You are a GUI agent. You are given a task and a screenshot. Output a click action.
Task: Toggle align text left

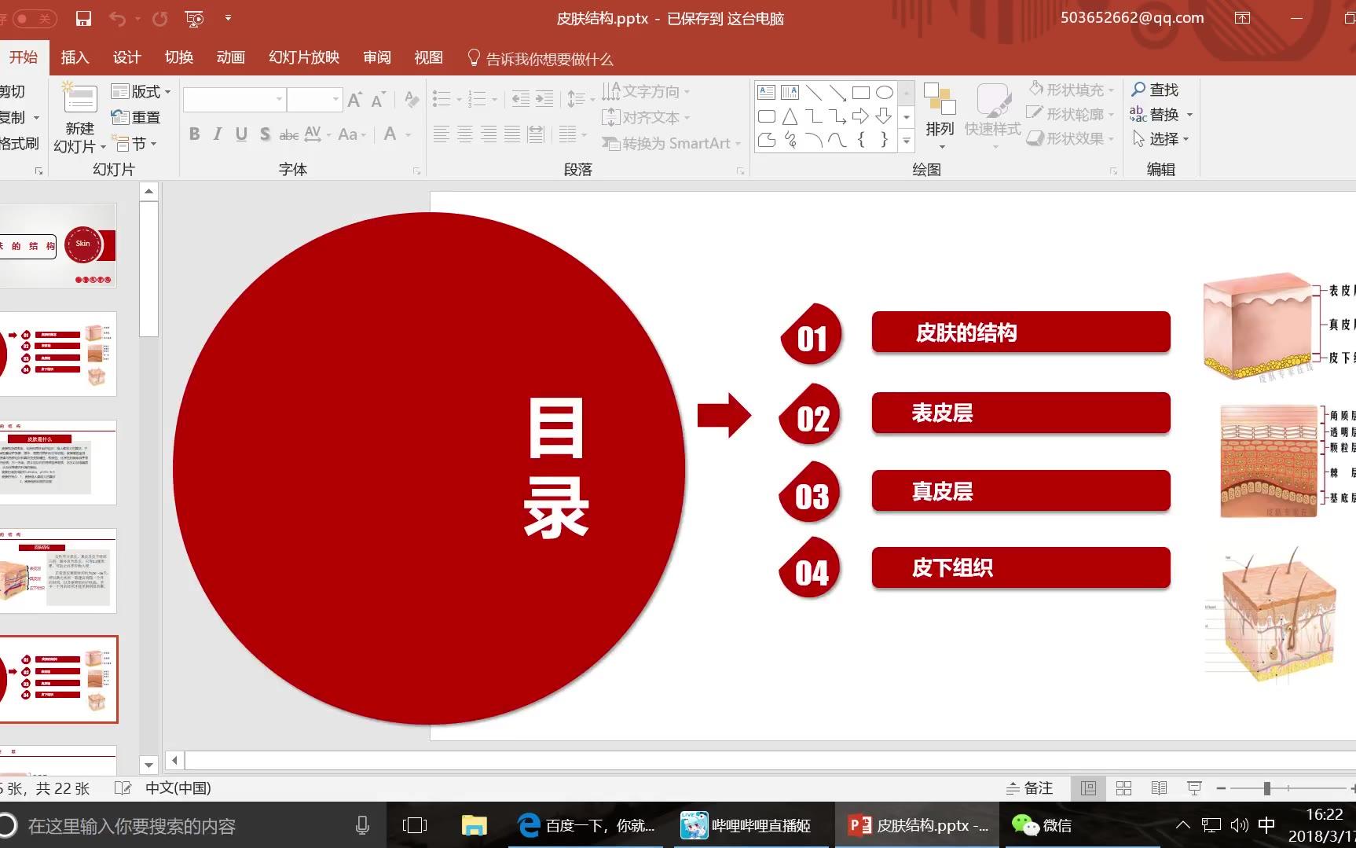tap(442, 134)
